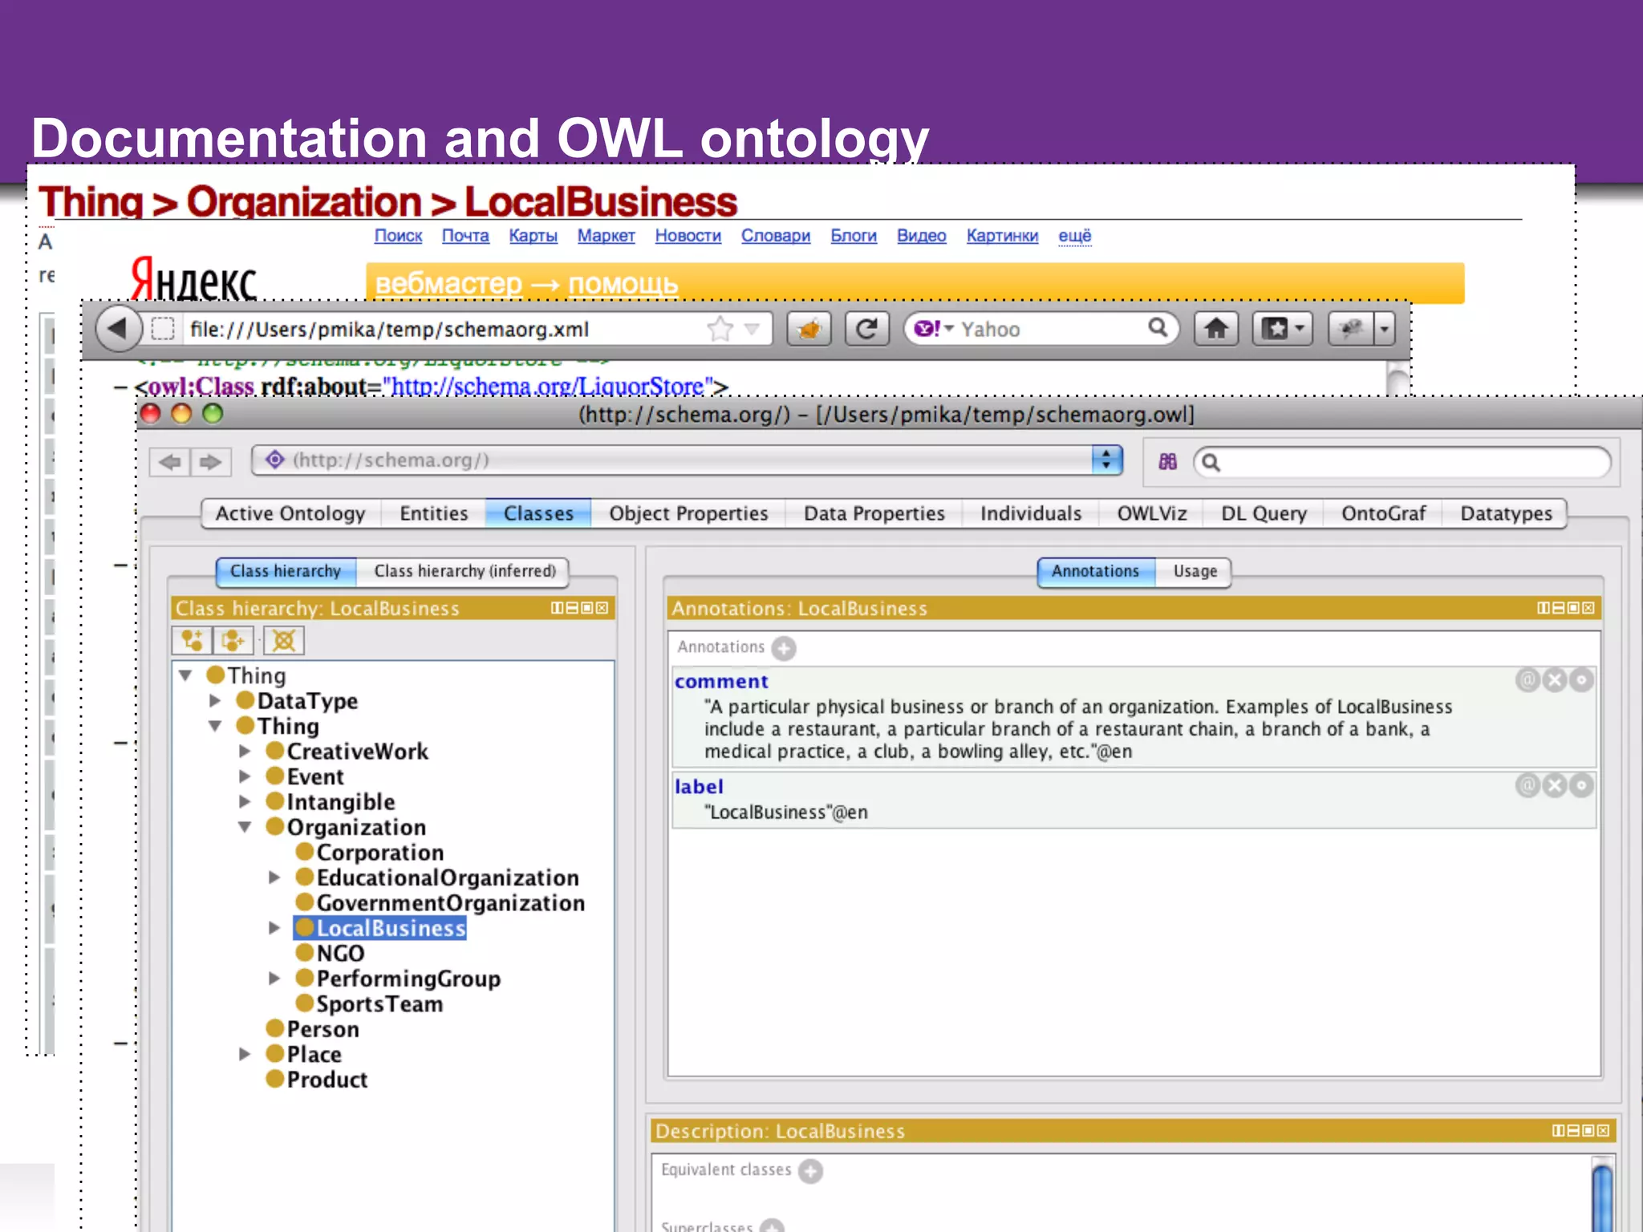1643x1232 pixels.
Task: Click the plus icon next to Equivalent classes
Action: 811,1171
